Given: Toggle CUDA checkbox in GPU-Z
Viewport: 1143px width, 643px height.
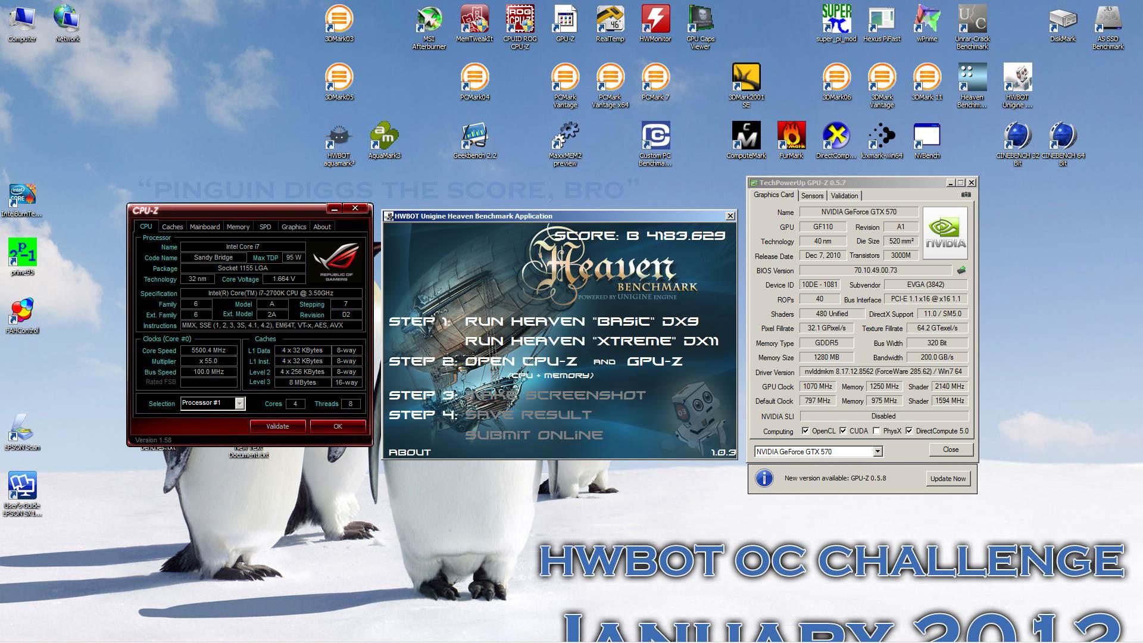Looking at the screenshot, I should [843, 431].
